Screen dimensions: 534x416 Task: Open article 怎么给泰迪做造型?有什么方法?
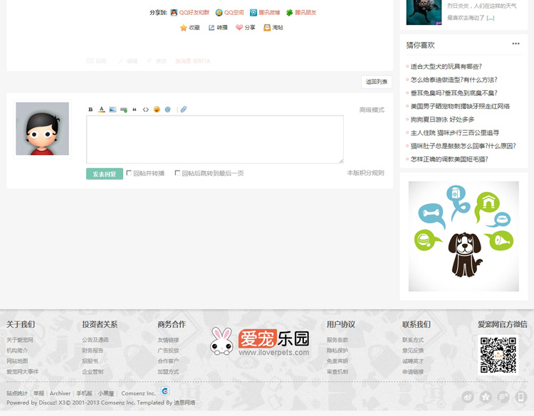pos(454,80)
